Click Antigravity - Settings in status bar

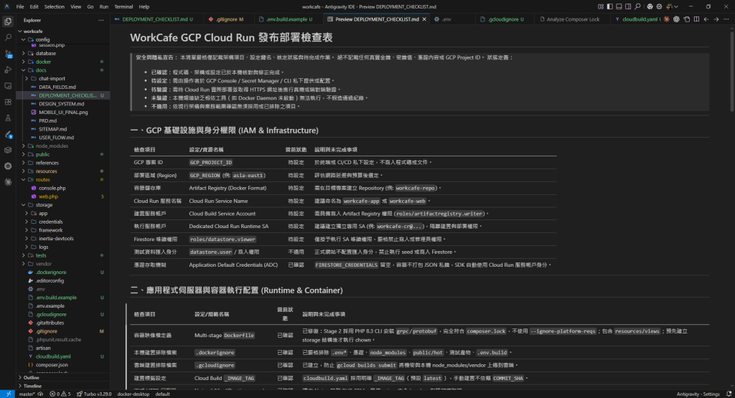(x=698, y=394)
